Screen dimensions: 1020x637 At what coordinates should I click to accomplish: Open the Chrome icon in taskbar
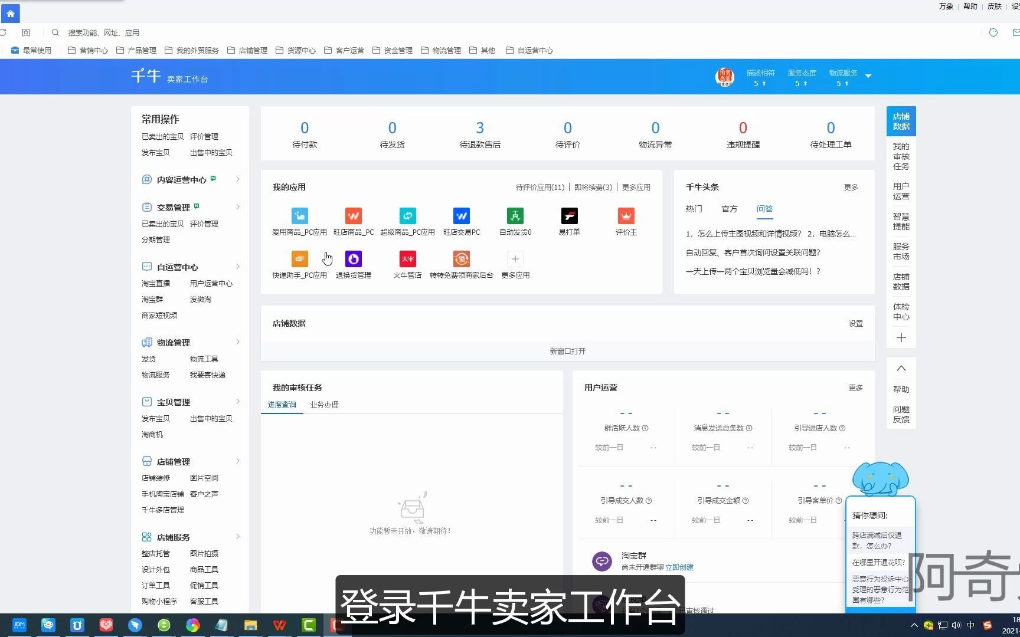[x=193, y=625]
